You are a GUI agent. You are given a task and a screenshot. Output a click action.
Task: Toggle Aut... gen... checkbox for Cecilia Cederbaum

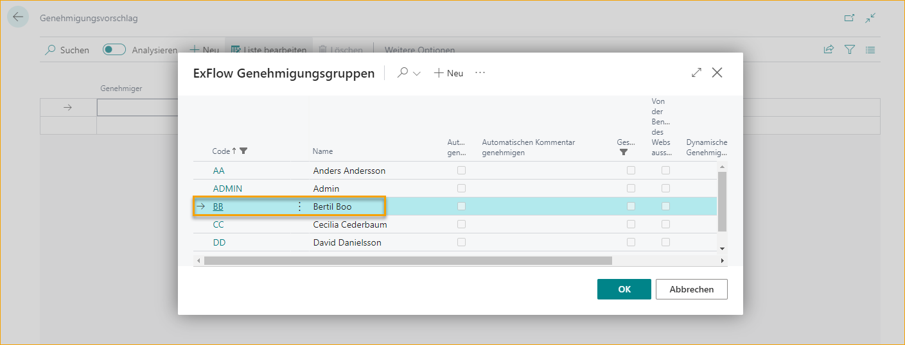coord(461,224)
